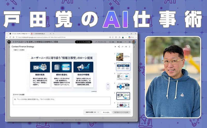Open the browser tab search chevron

pyautogui.click(x=7, y=34)
